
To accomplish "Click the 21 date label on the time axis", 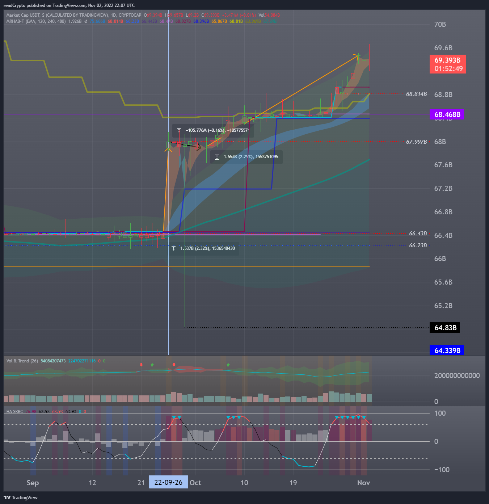I will tap(141, 483).
